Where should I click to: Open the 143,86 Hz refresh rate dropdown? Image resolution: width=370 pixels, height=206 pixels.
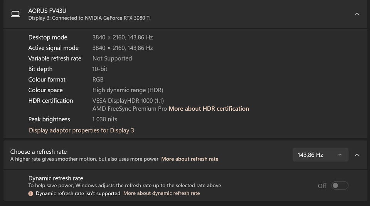(320, 155)
